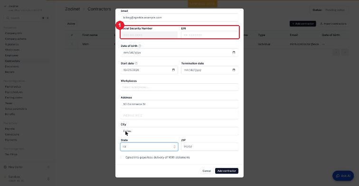Click Zodinet in the breadcrumb
This screenshot has height=186, width=359.
pos(73,9)
